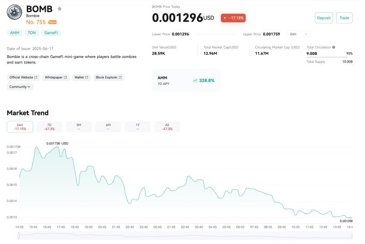This screenshot has width=365, height=244.
Task: Open the 24H price range dropdown
Action: pyautogui.click(x=299, y=34)
